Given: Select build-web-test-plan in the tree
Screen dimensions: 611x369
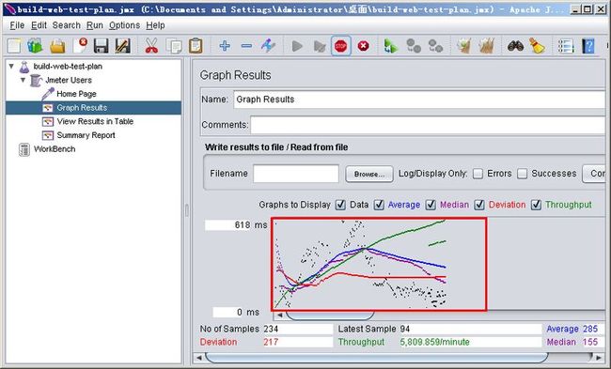Looking at the screenshot, I should pyautogui.click(x=68, y=66).
